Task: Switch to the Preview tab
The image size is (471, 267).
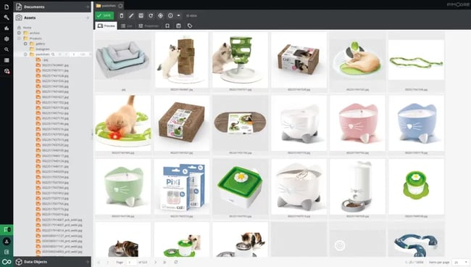Action: 106,26
